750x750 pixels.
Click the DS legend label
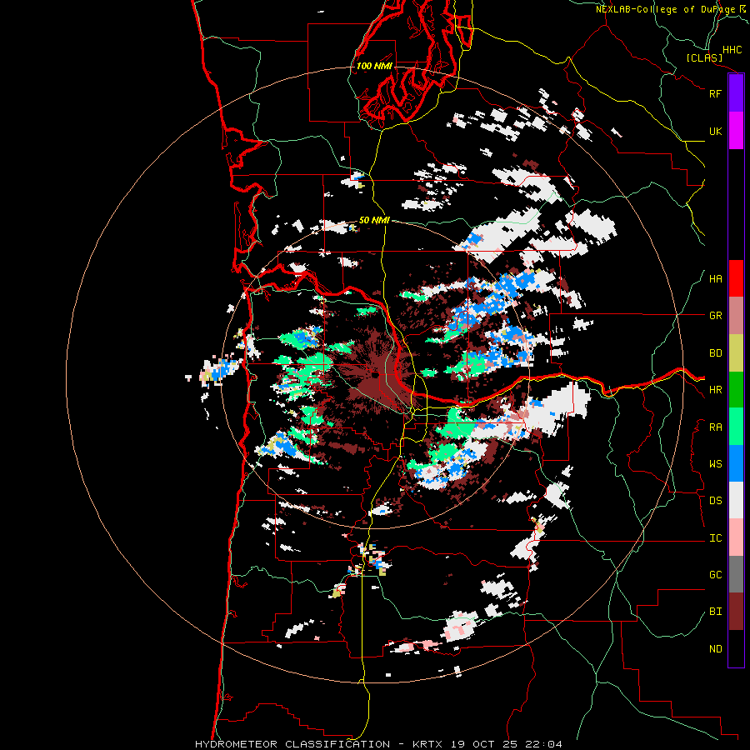(715, 501)
